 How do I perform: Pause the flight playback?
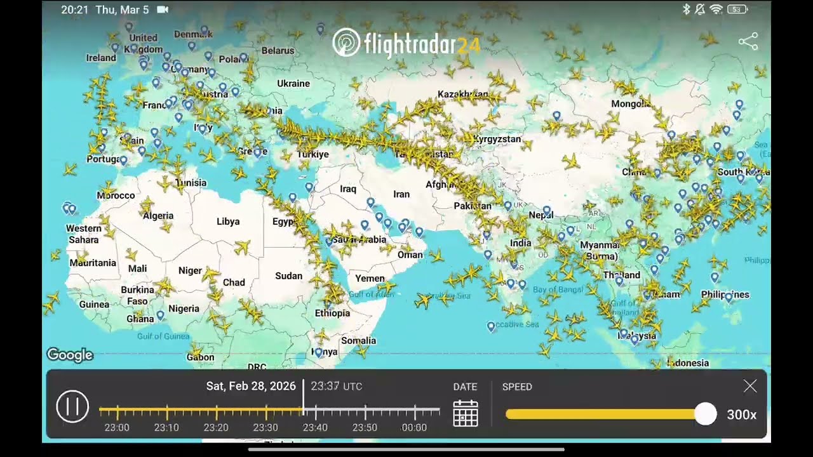(72, 406)
